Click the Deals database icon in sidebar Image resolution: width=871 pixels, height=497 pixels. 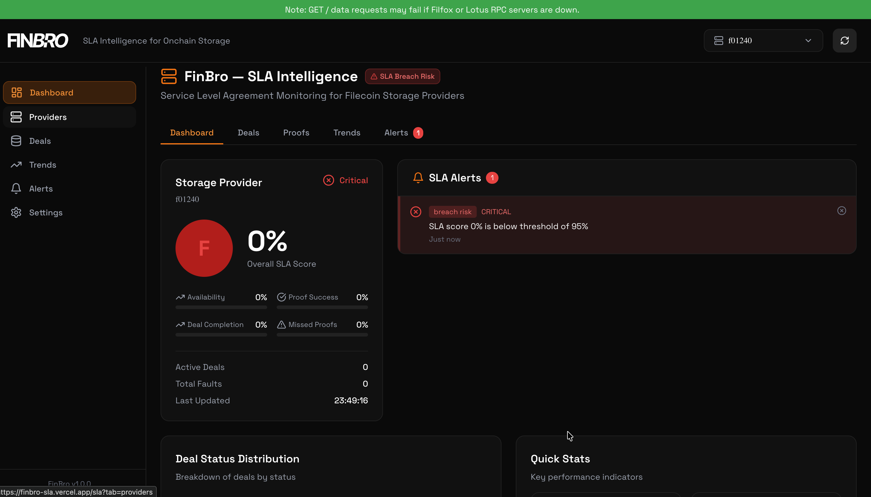(16, 141)
